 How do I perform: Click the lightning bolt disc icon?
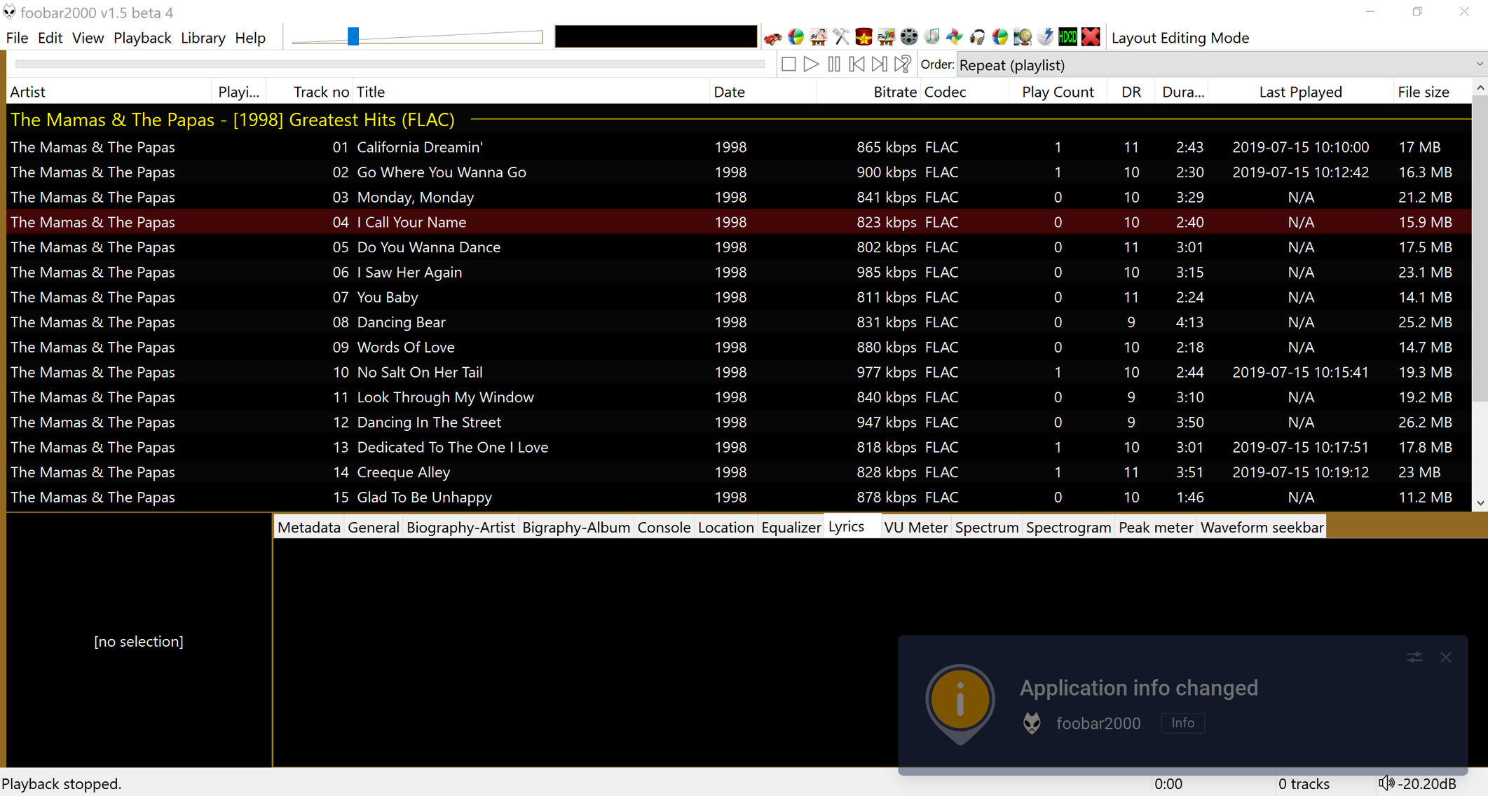1045,37
